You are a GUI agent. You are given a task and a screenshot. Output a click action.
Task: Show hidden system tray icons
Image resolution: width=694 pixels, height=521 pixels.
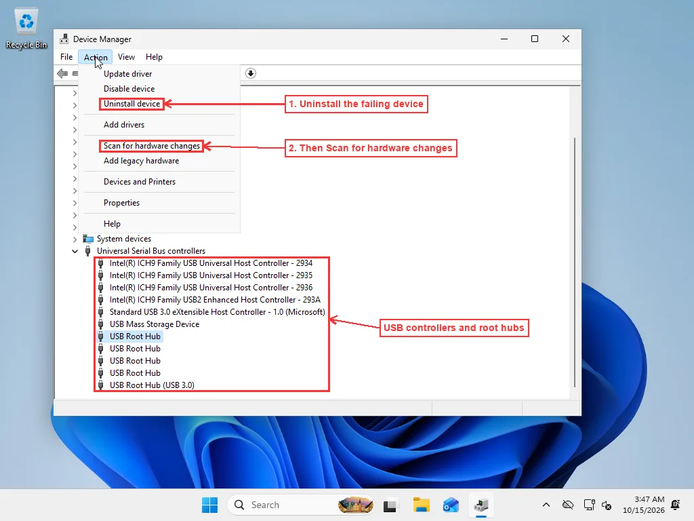pos(546,505)
